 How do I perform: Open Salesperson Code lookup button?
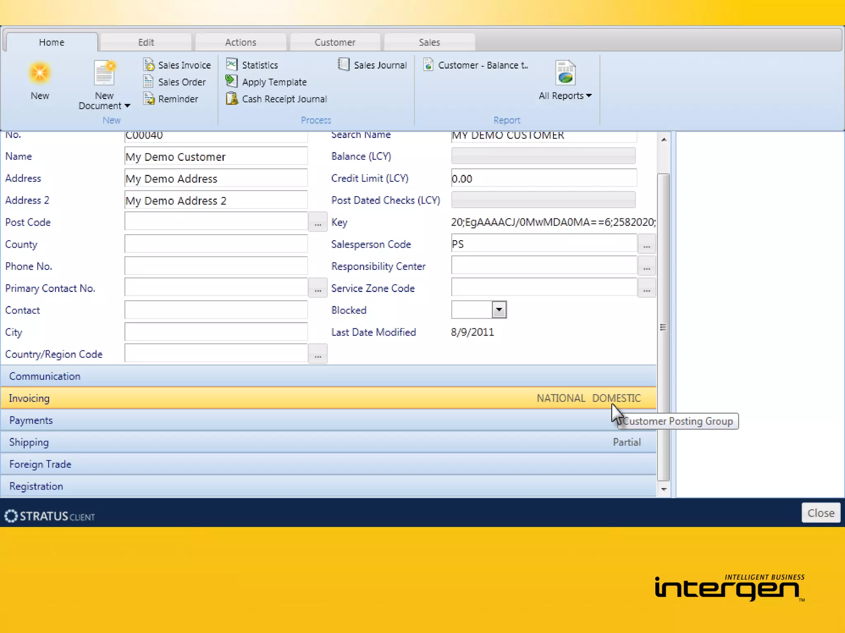click(x=647, y=244)
